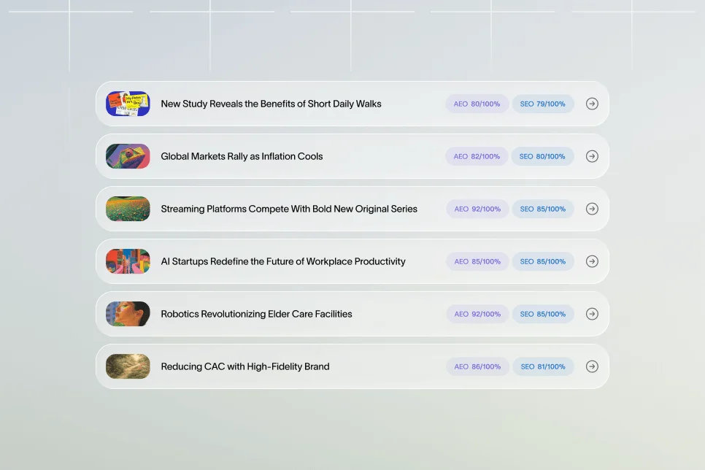The width and height of the screenshot is (705, 470).
Task: Click SEO 79/100% badge
Action: tap(543, 104)
